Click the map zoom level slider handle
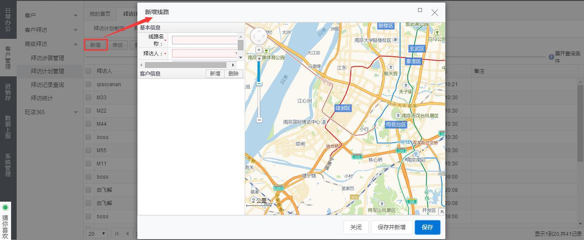Screen dimensions: 584x240 coord(259,84)
